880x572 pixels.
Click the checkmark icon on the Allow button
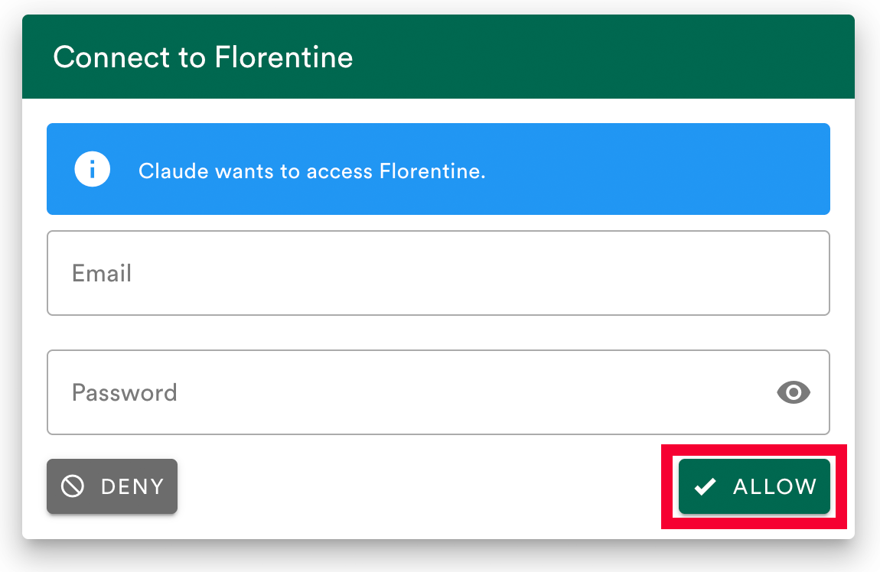tap(705, 486)
